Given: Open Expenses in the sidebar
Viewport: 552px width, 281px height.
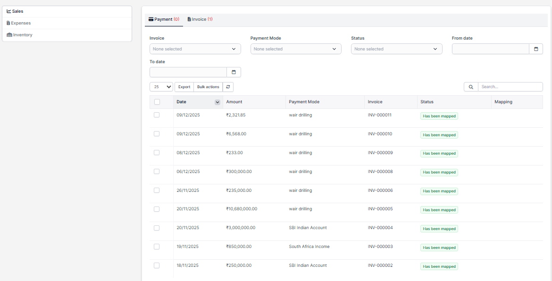Looking at the screenshot, I should 21,23.
